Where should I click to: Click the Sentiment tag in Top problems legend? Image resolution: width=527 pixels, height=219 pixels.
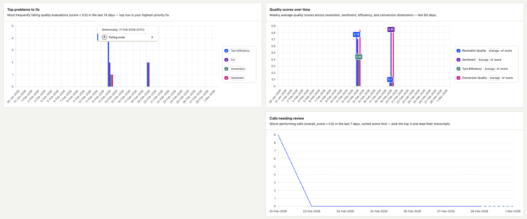(237, 78)
